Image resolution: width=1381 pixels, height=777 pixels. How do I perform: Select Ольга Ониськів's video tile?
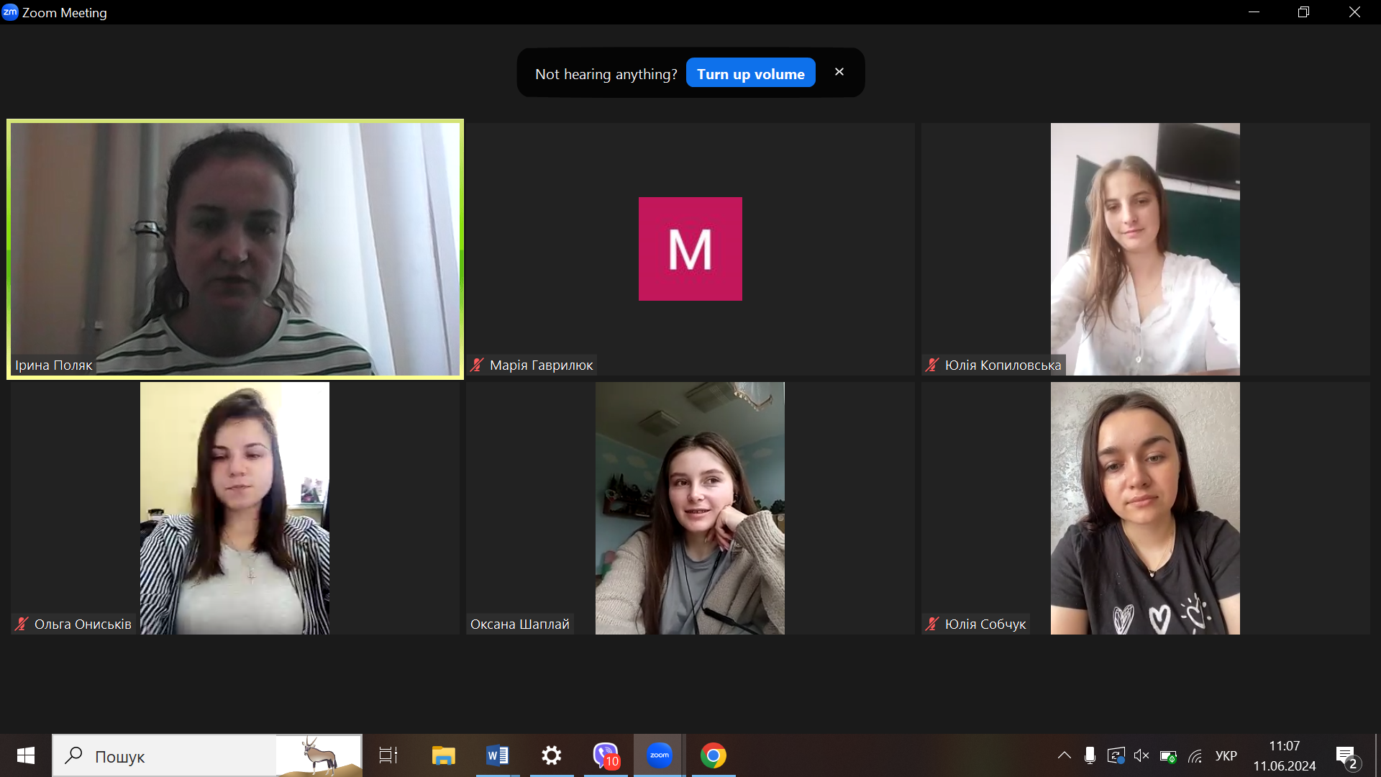tap(234, 507)
